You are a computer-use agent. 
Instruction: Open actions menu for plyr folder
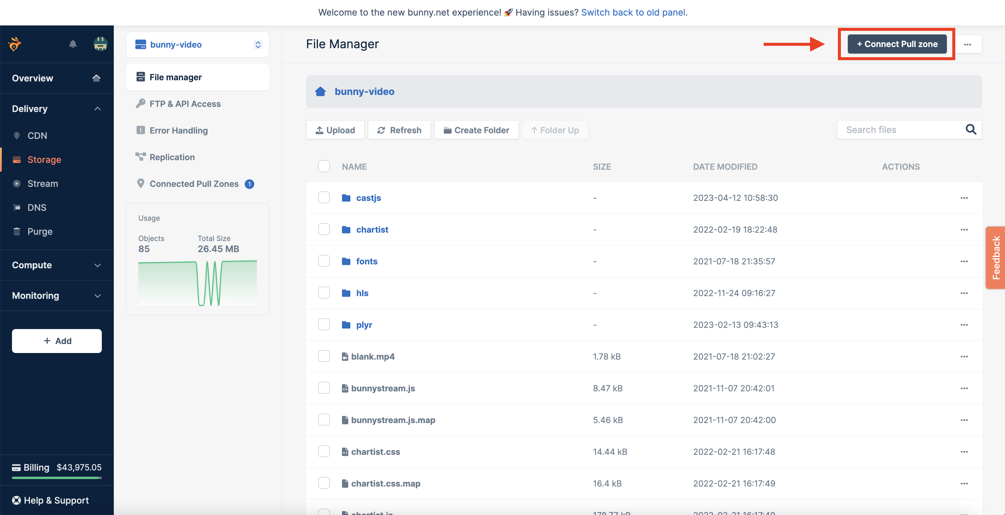(x=964, y=325)
